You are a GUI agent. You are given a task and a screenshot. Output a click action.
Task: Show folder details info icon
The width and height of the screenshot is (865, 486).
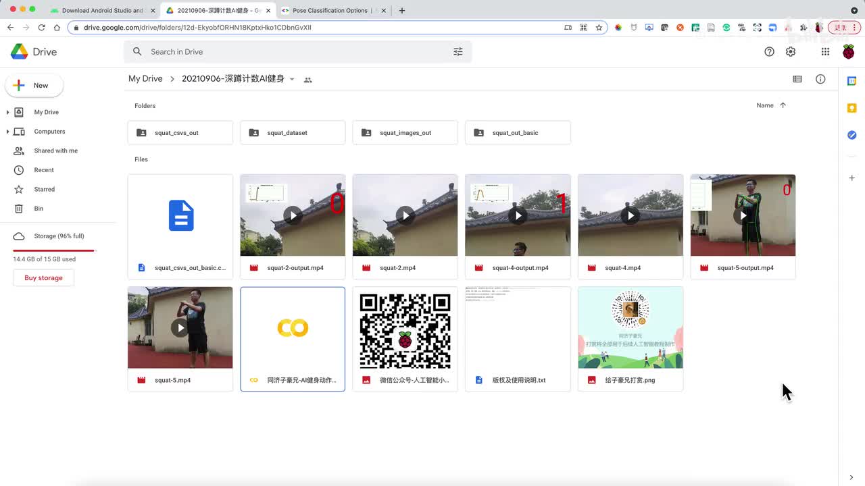tap(820, 79)
